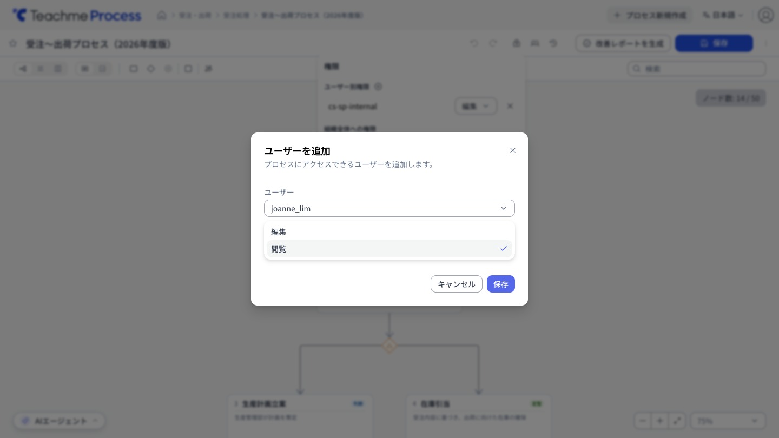Screen dimensions: 779x438
Task: Remove the cs-sp-internal user with the X
Action: tap(510, 107)
